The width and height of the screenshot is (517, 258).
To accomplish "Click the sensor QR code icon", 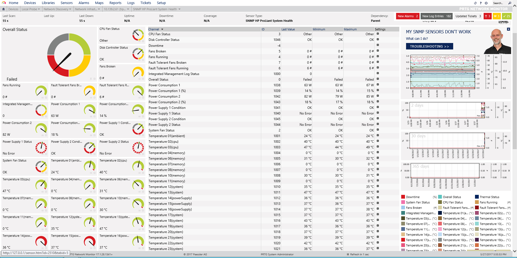I will (x=503, y=22).
